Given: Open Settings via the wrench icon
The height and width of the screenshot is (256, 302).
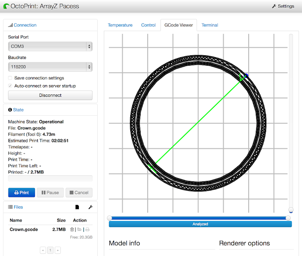Looking at the screenshot, I should pos(274,6).
